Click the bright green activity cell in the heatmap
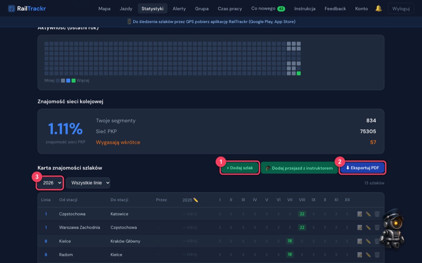Viewport: 422px width, 263px height. click(299, 74)
